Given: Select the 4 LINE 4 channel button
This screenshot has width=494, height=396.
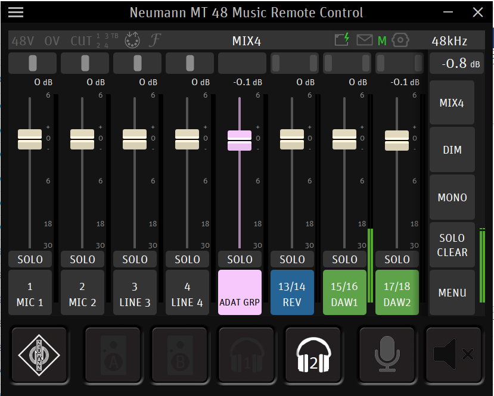Looking at the screenshot, I should [188, 292].
